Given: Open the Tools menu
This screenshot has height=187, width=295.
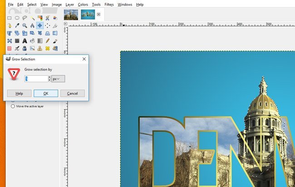Looking at the screenshot, I should click(x=96, y=5).
